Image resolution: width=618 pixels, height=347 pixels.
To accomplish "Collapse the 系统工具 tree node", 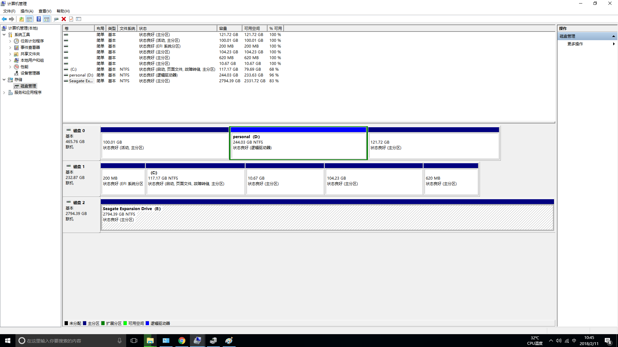I will click(4, 35).
